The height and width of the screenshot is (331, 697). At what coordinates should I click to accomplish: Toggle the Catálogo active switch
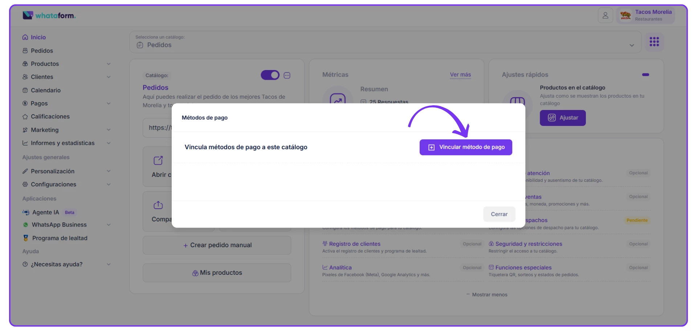click(270, 75)
